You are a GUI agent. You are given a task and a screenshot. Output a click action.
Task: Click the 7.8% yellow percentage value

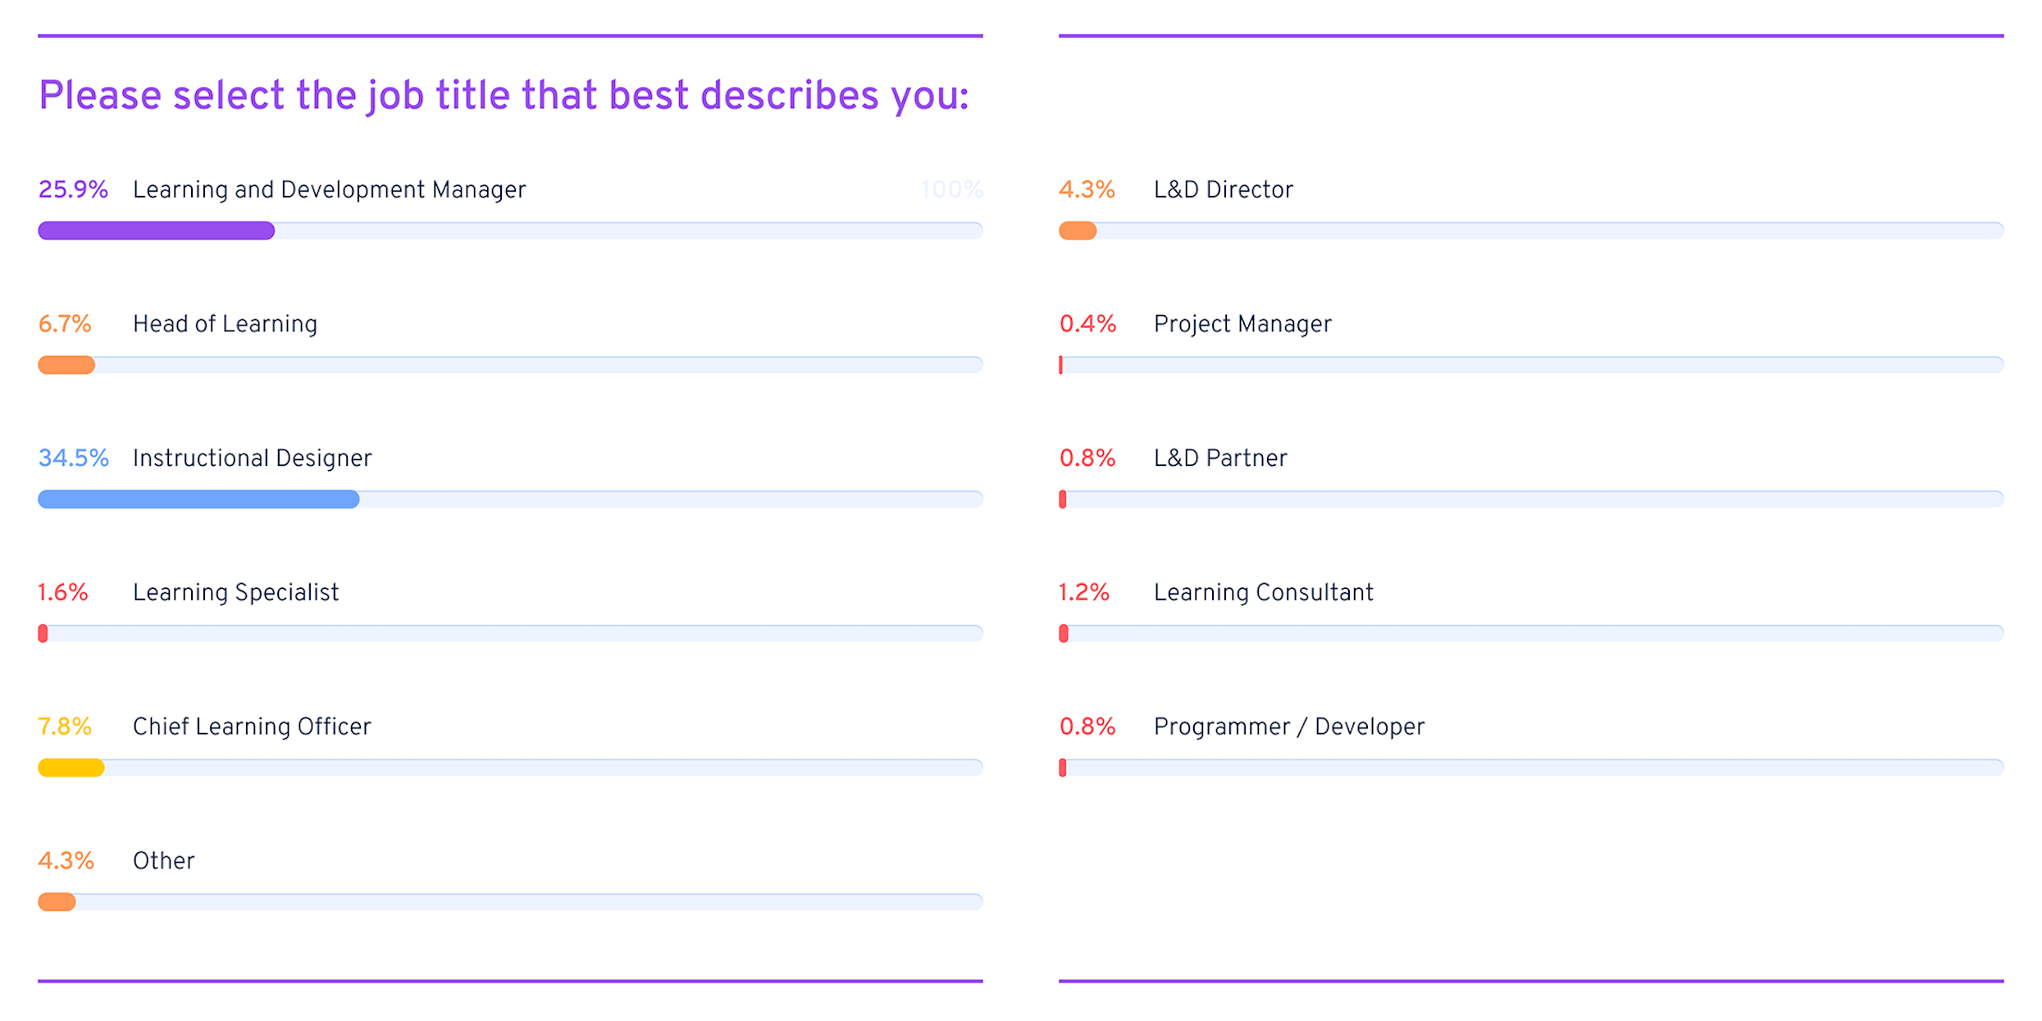tap(65, 727)
